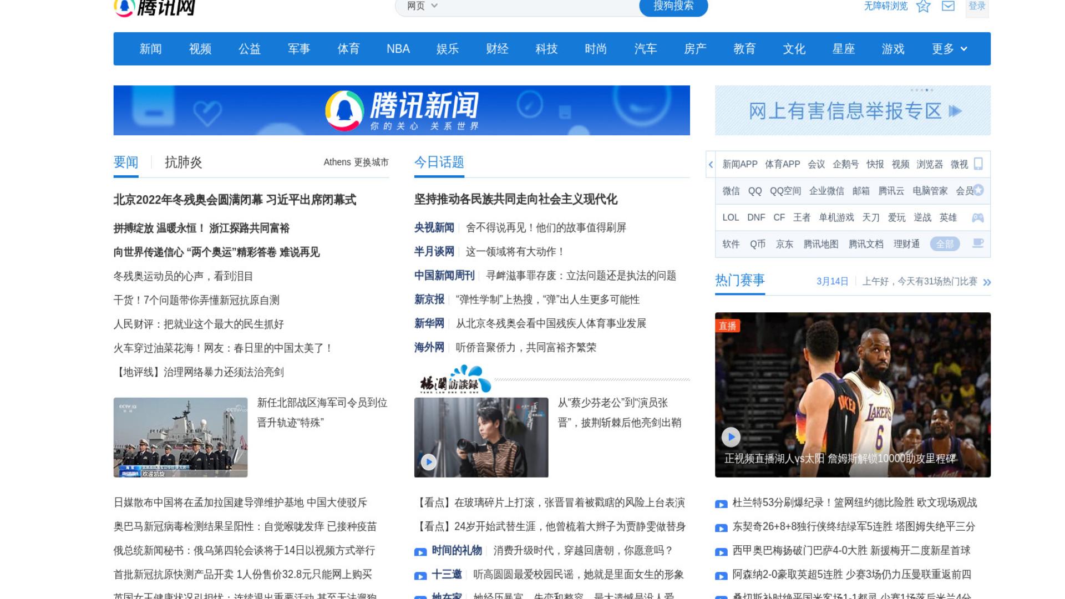Collapse the services panel with left chevron
The width and height of the screenshot is (1065, 599).
click(x=711, y=164)
